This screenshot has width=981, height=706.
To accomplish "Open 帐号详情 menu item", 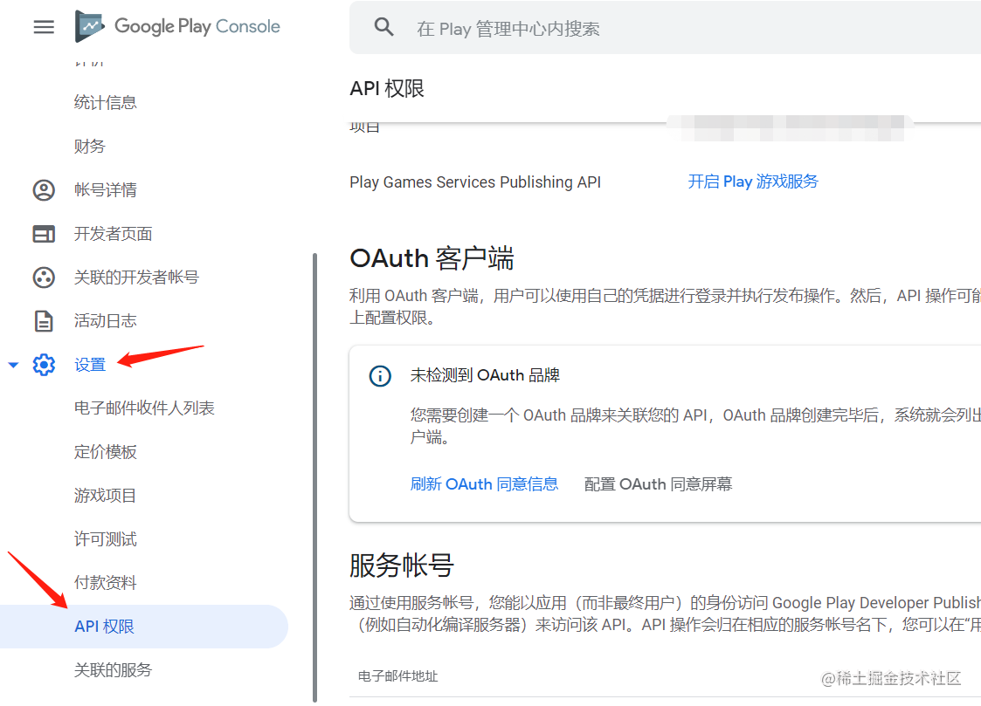I will click(x=105, y=190).
